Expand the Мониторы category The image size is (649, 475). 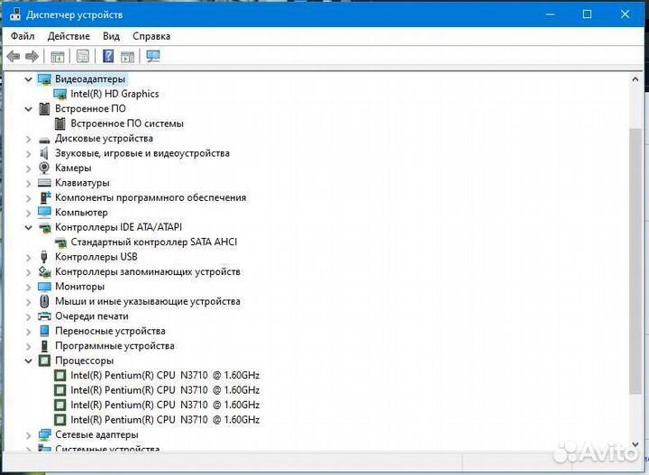click(x=29, y=287)
